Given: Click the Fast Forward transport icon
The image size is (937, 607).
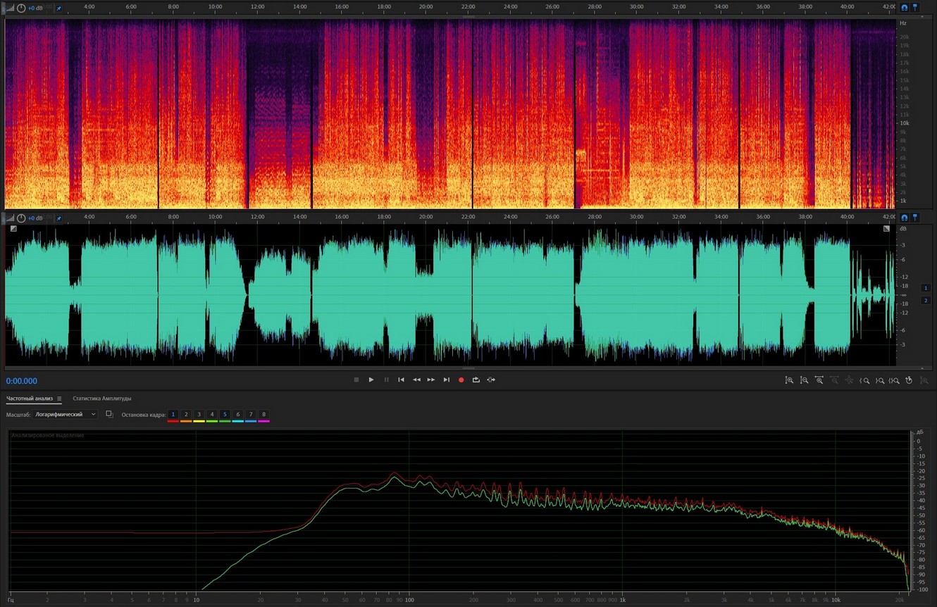Looking at the screenshot, I should (x=431, y=380).
